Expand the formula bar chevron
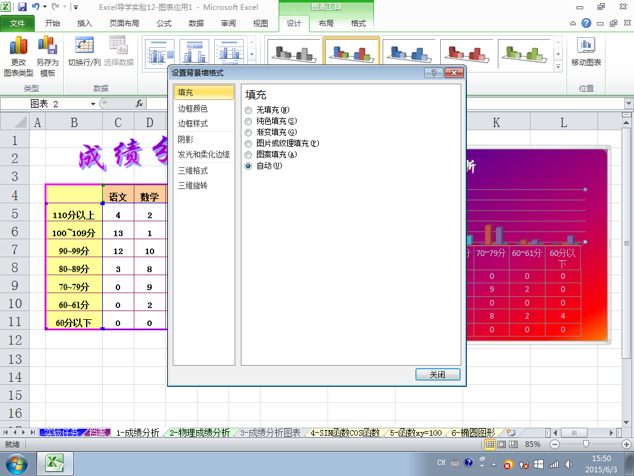Image resolution: width=634 pixels, height=476 pixels. pyautogui.click(x=628, y=104)
